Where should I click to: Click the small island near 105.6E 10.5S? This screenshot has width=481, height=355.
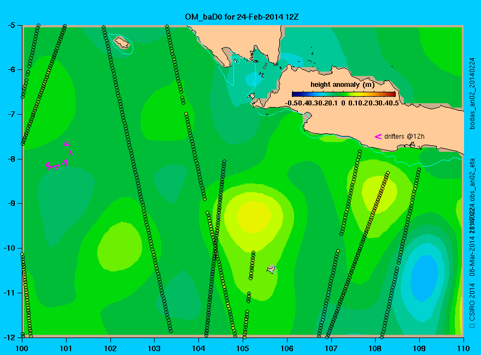point(271,269)
